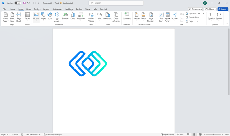Insert an Equation
Image resolution: width=230 pixels, height=136 pixels.
click(x=211, y=17)
